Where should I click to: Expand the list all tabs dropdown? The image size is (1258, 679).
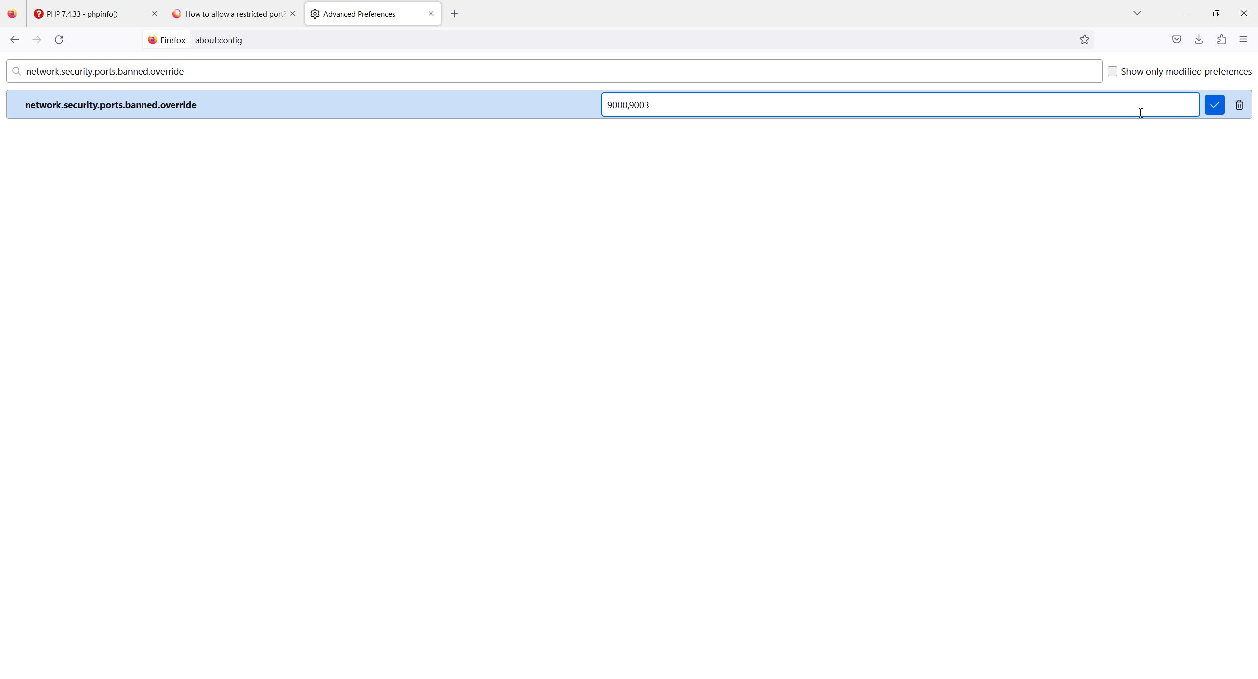1137,14
